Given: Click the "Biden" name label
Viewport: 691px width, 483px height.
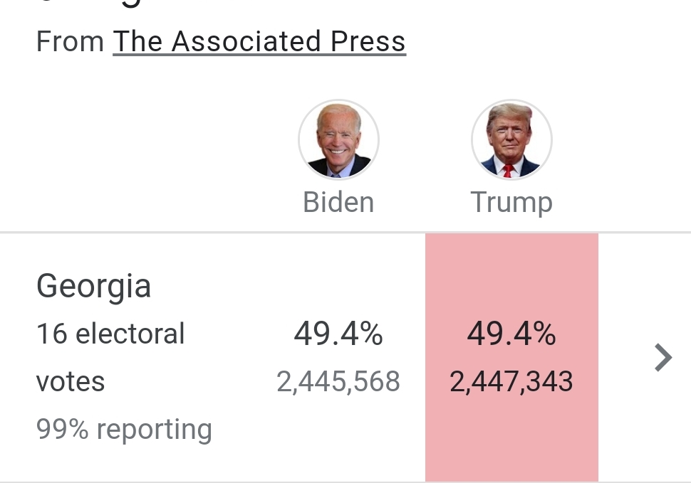Looking at the screenshot, I should (x=338, y=203).
